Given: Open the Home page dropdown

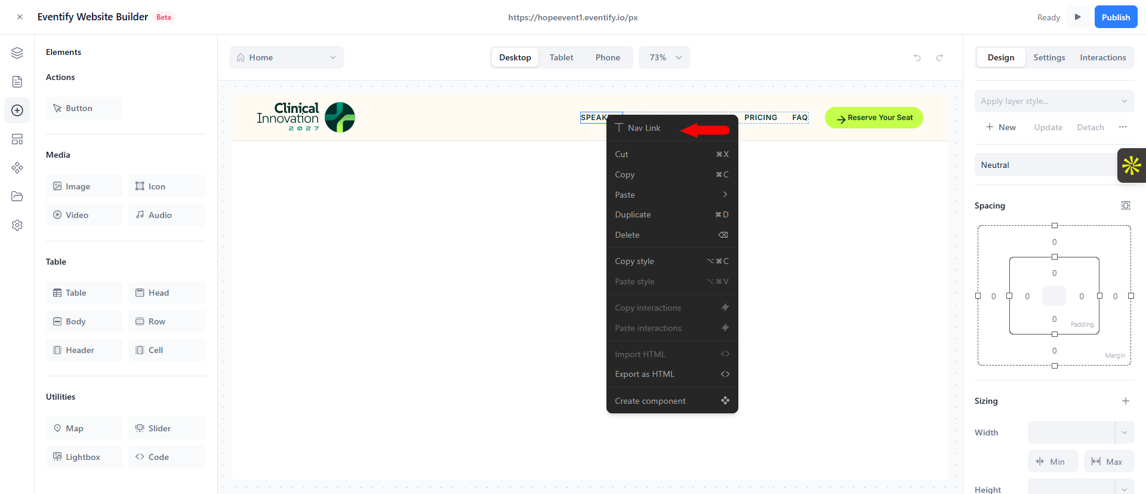Looking at the screenshot, I should tap(286, 57).
